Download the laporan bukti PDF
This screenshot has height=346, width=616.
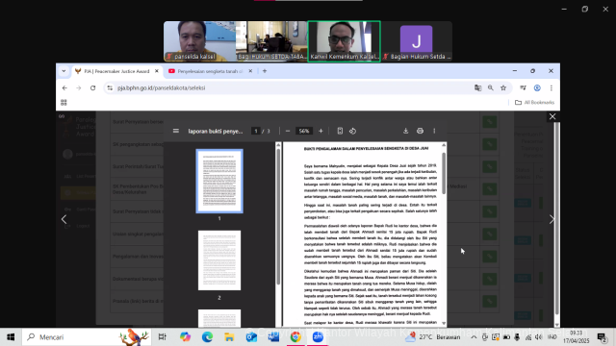[x=405, y=131]
